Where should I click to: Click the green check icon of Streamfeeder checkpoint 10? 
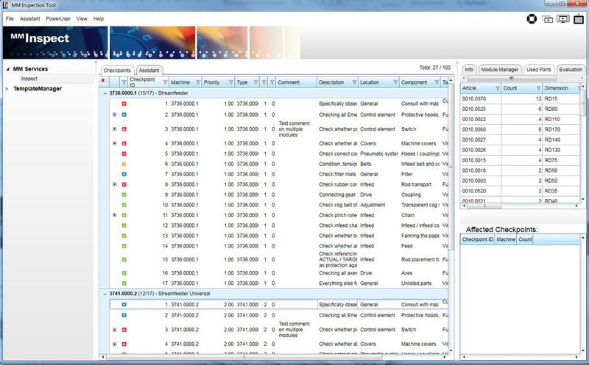coord(124,205)
